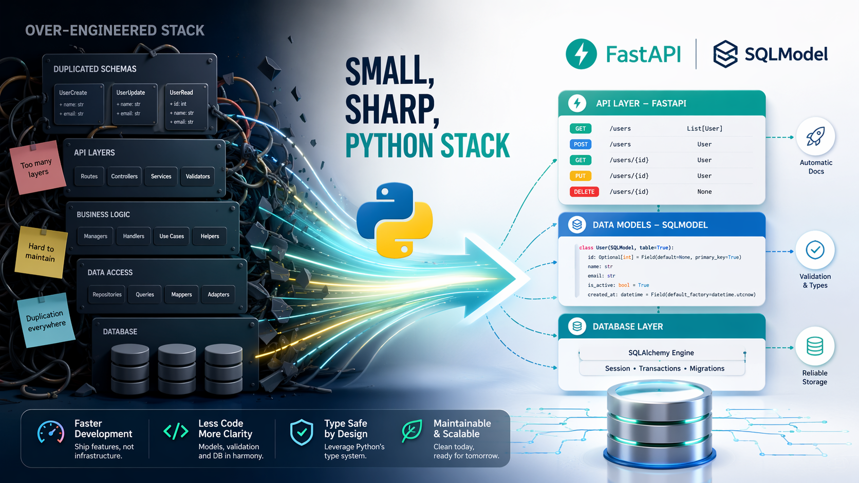Click the 'BUSINESS LOGIC' panel title

click(103, 215)
